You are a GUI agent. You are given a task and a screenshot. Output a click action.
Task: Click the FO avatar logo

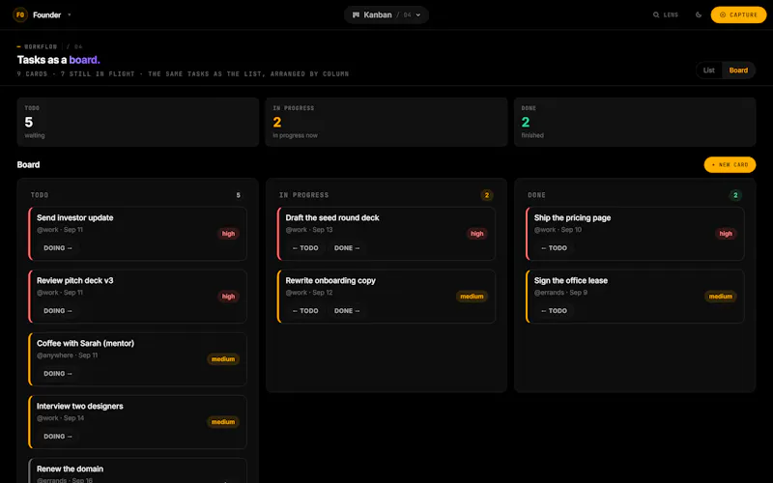tap(20, 14)
